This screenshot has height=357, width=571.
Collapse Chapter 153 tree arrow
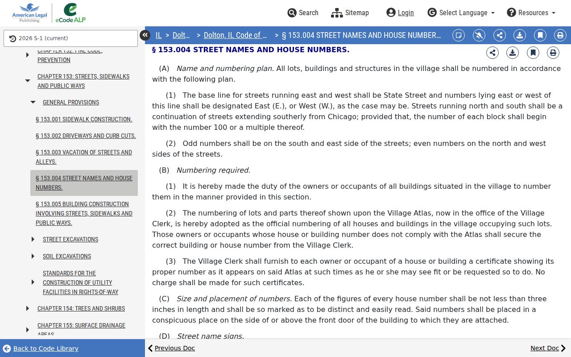coord(28,81)
